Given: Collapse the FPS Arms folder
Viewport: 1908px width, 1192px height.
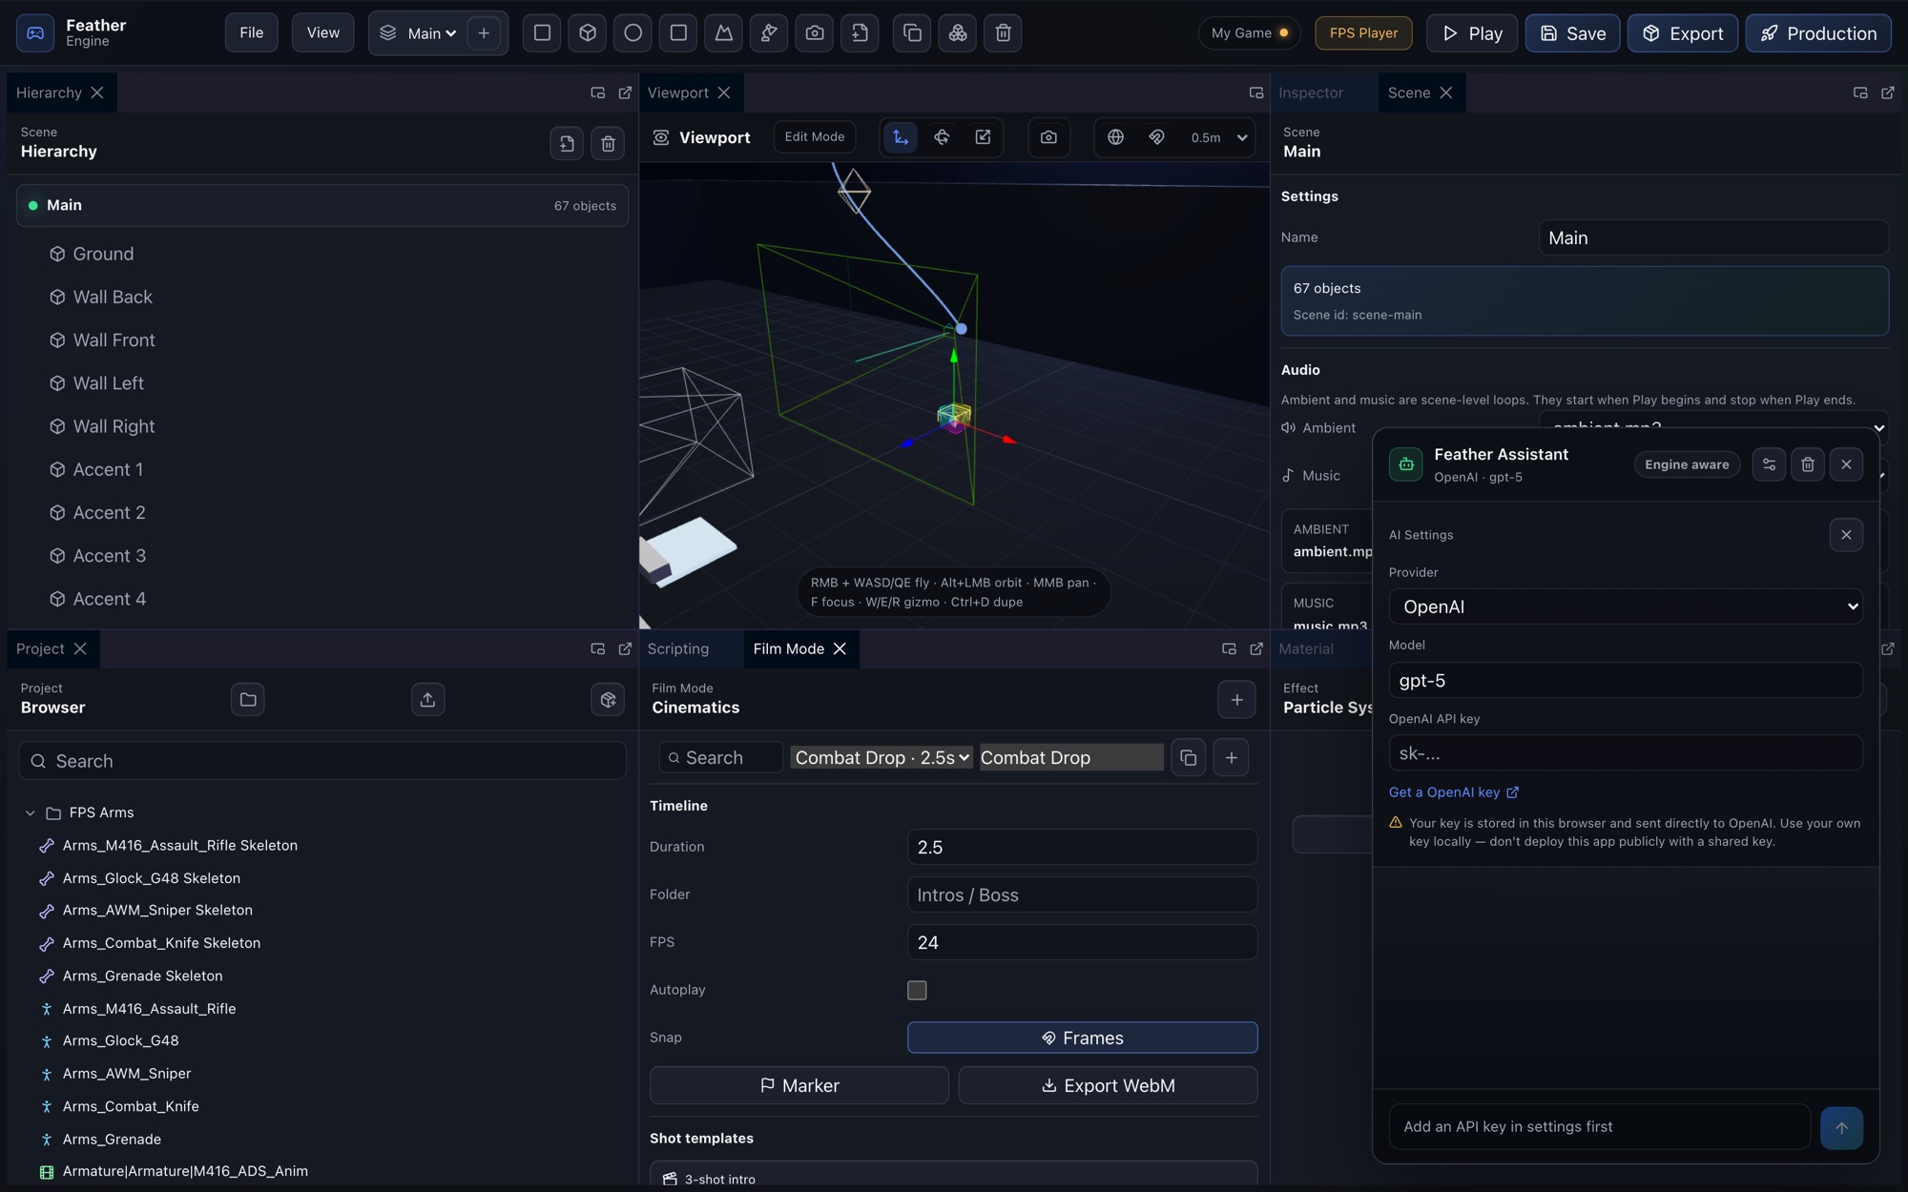Looking at the screenshot, I should 31,813.
